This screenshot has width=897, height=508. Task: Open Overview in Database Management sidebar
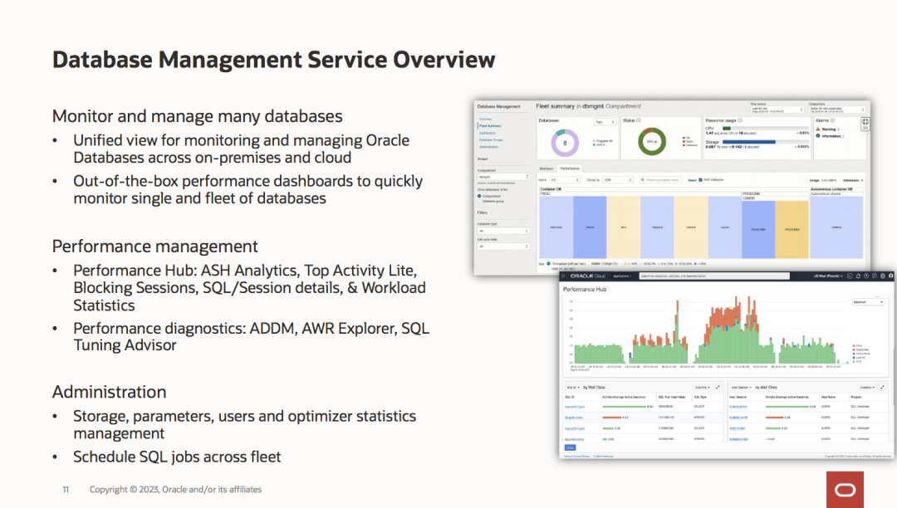[x=486, y=119]
